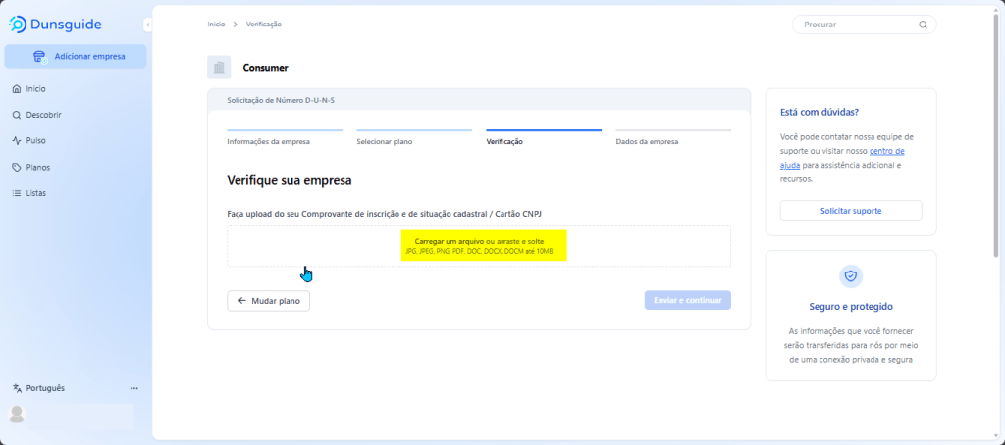Click the Início breadcrumb link
Viewport: 1005px width, 445px height.
(x=217, y=24)
